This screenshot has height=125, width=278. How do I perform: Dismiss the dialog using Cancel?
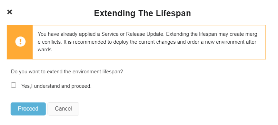point(63,109)
